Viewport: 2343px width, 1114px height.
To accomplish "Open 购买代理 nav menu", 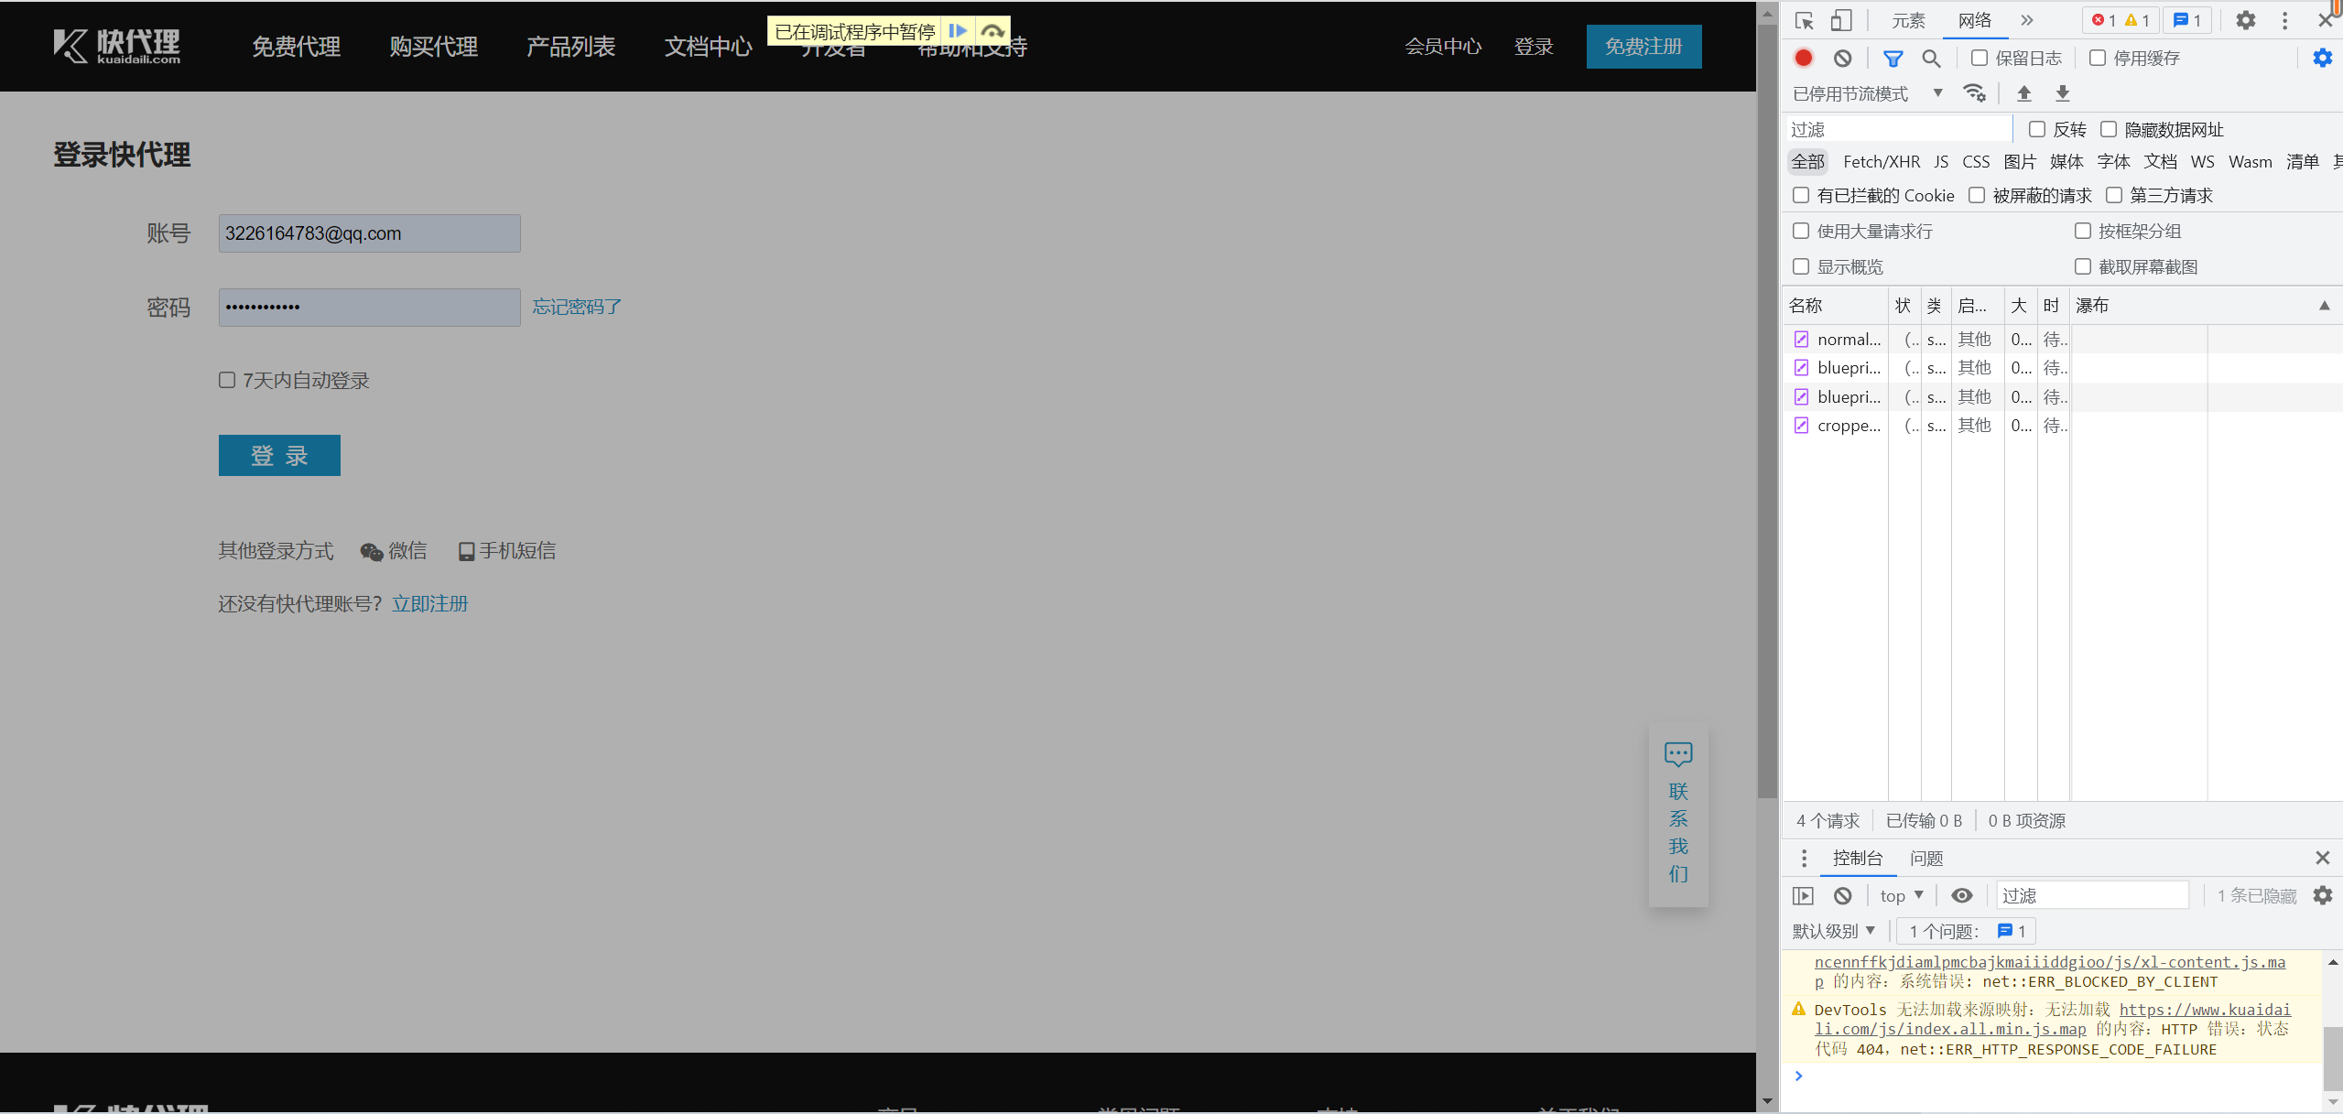I will pyautogui.click(x=433, y=46).
